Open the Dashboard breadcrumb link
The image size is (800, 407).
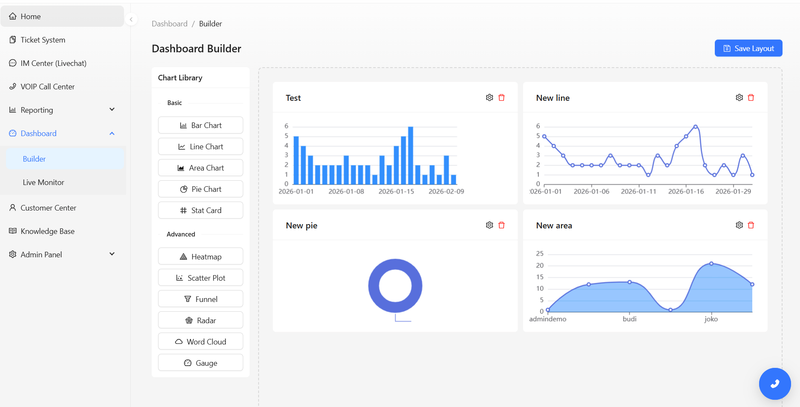tap(170, 23)
